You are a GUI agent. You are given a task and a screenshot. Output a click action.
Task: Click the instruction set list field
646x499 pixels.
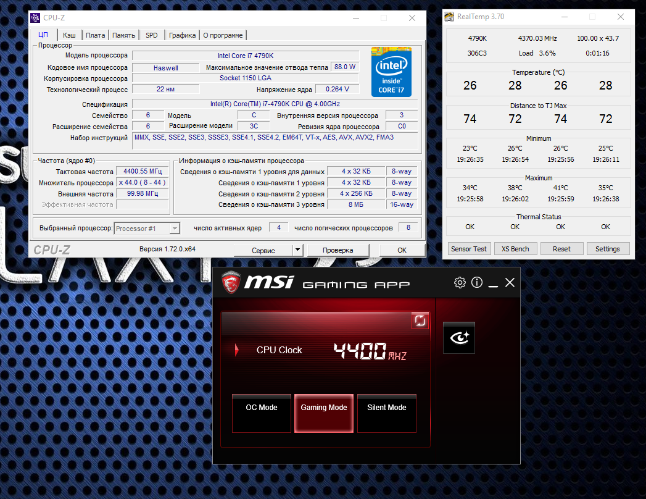point(275,141)
